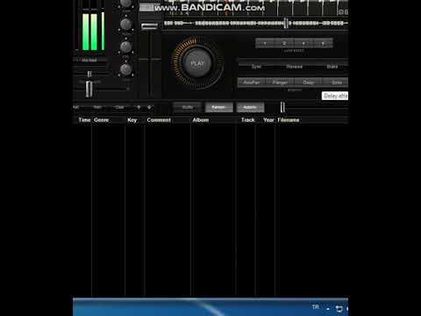421x316 pixels.
Task: Click the large vertical slider handle below the level meters
Action: point(89,89)
